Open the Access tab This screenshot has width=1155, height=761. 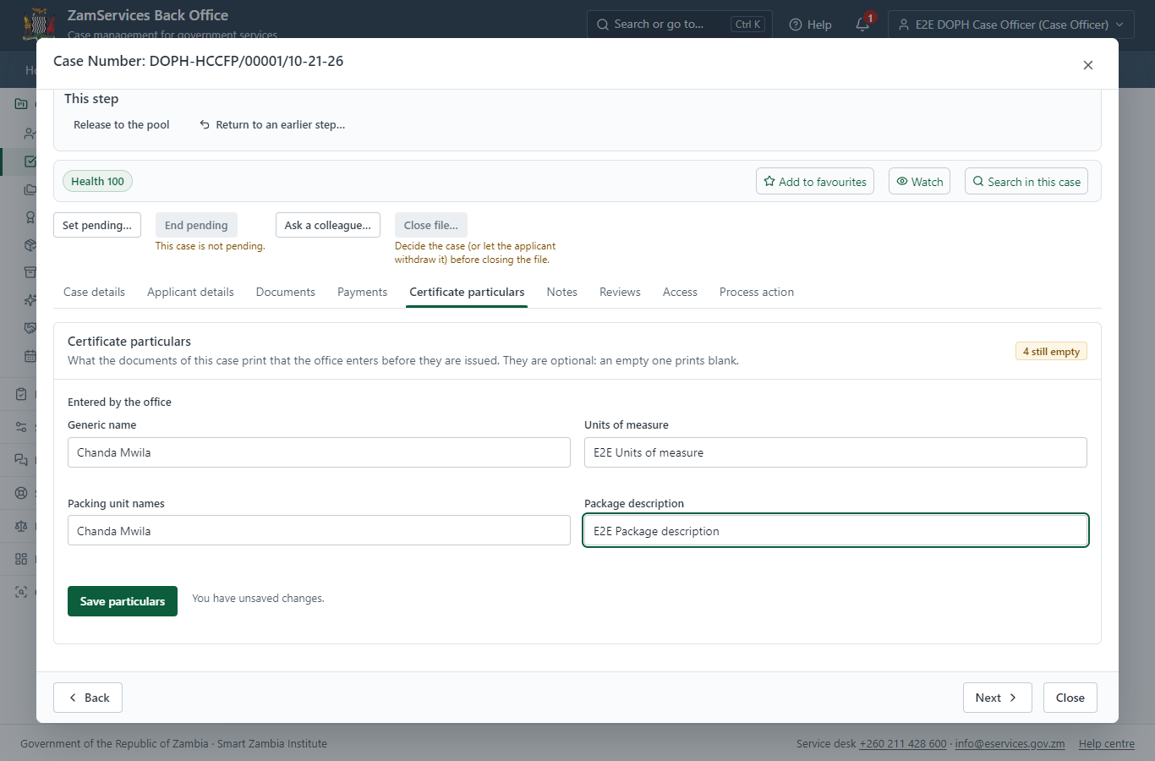(x=680, y=292)
